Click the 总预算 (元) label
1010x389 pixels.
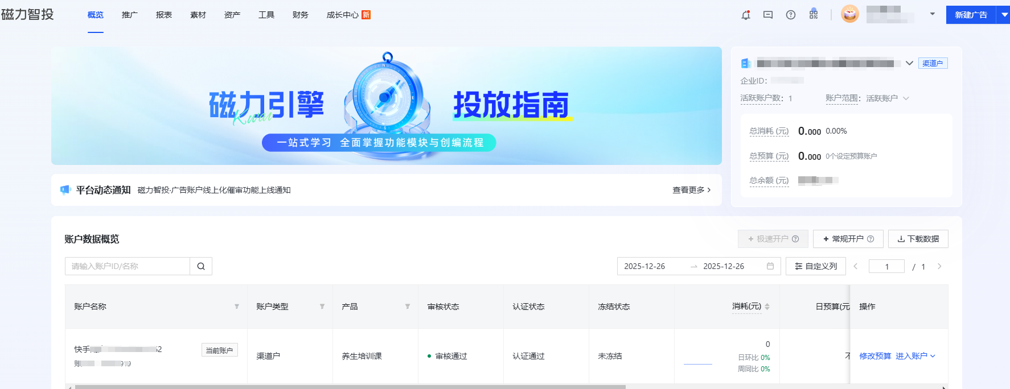769,156
